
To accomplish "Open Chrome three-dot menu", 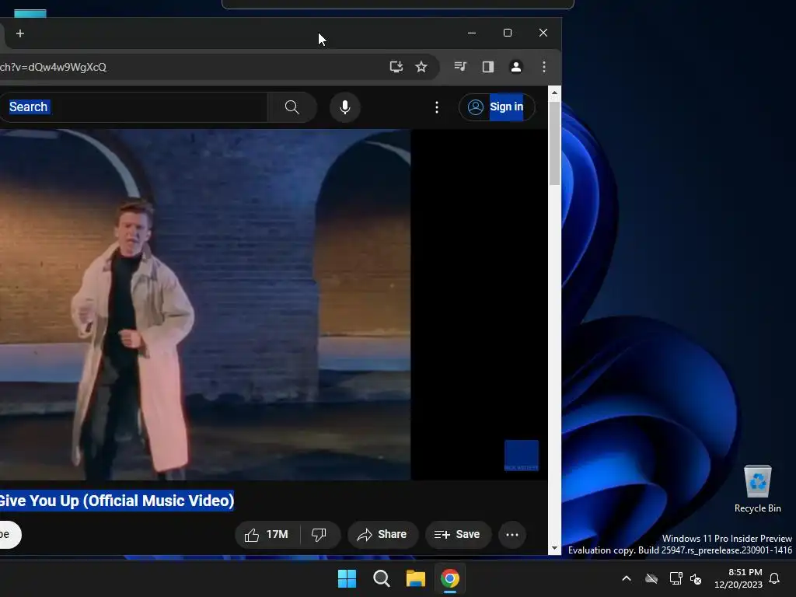I will tap(543, 67).
